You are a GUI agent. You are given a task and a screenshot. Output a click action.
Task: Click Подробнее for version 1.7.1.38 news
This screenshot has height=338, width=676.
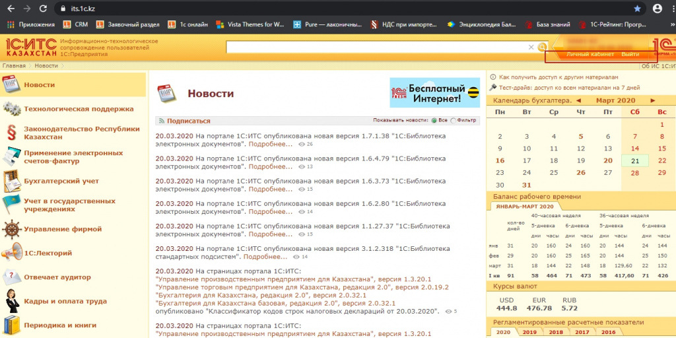[270, 143]
